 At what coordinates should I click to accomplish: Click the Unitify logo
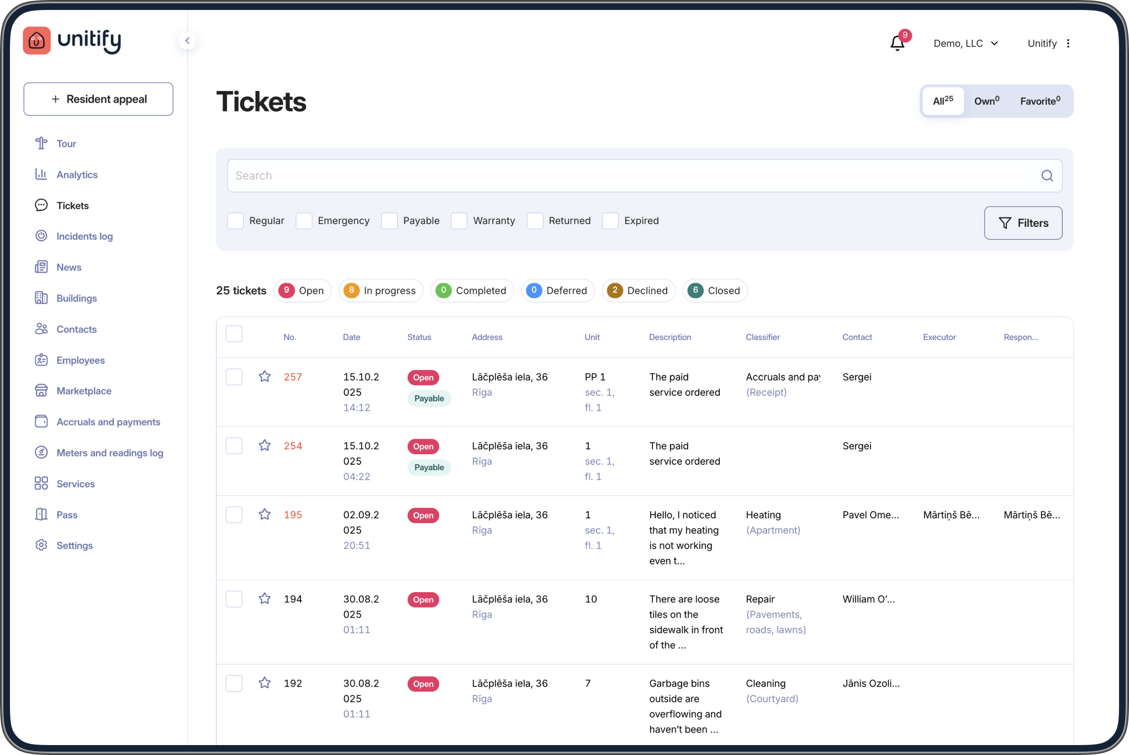[72, 40]
